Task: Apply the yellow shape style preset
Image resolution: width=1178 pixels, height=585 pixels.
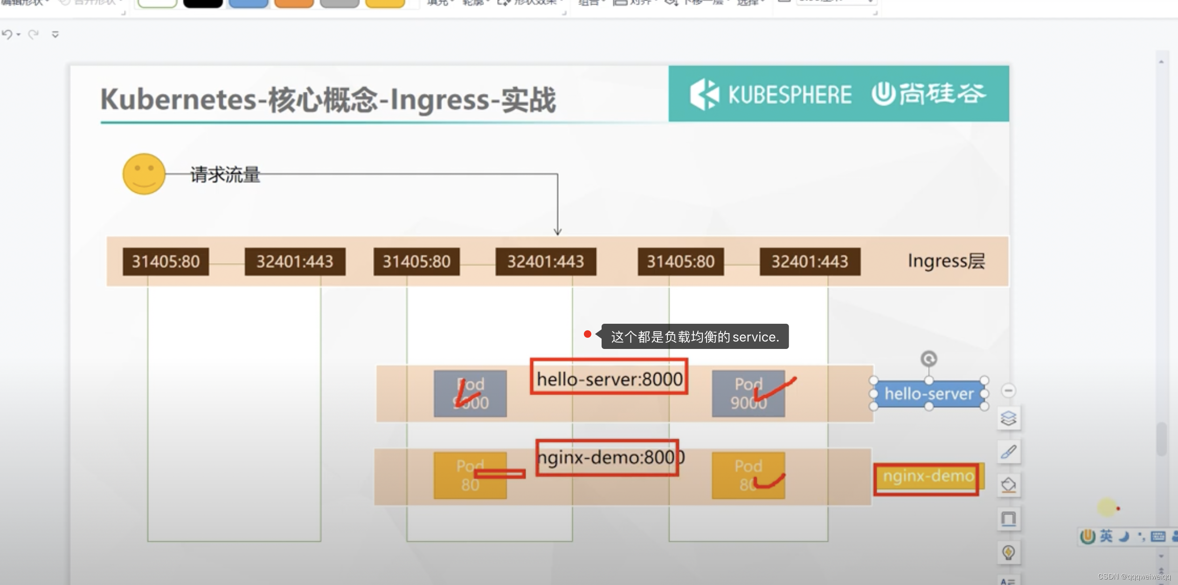Action: click(385, 4)
